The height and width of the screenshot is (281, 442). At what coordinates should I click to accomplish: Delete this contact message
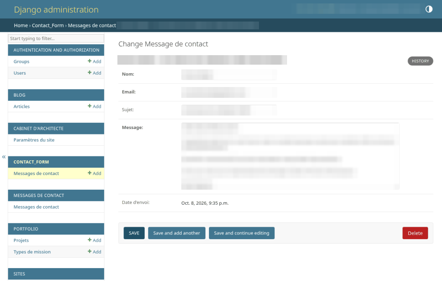click(x=415, y=233)
